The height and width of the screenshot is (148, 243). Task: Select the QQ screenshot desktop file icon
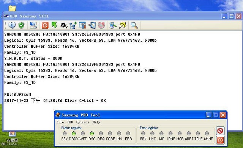(12, 138)
